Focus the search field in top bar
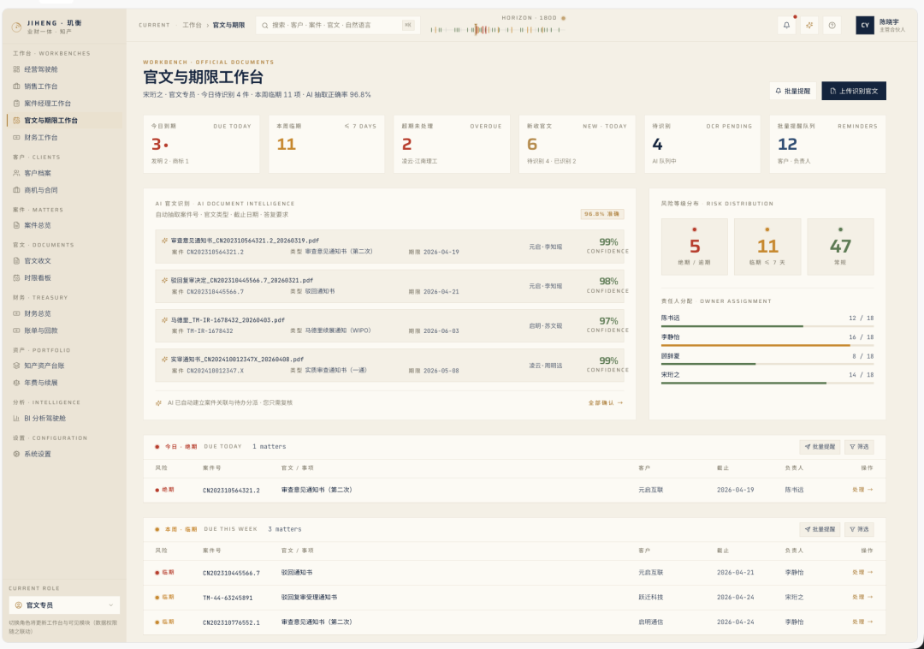Screen dimensions: 924x649 pos(338,26)
